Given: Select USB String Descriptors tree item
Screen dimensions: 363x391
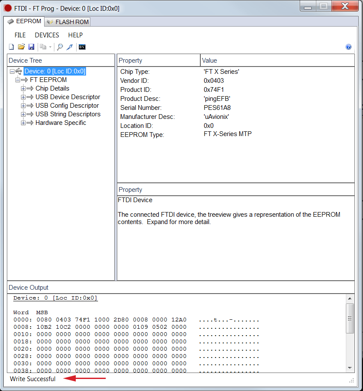Looking at the screenshot, I should 68,114.
